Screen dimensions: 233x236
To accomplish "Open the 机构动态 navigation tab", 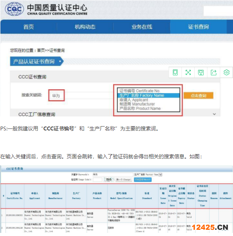I will coord(85,27).
